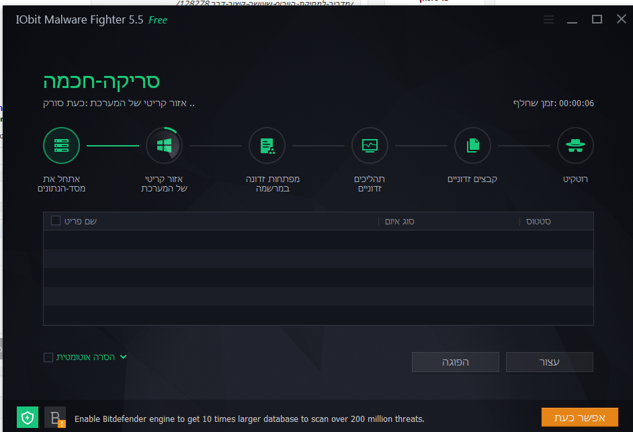
Task: Select the rootkit hat-and-glasses icon
Action: pyautogui.click(x=575, y=145)
